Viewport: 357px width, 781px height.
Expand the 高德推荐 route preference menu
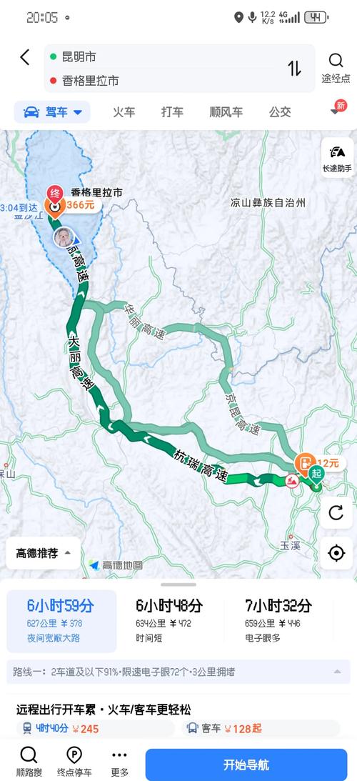click(44, 553)
